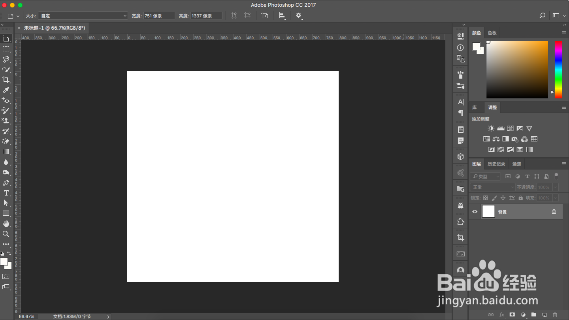The image size is (569, 320).
Task: Toggle lock position move-arrows icon
Action: point(503,198)
